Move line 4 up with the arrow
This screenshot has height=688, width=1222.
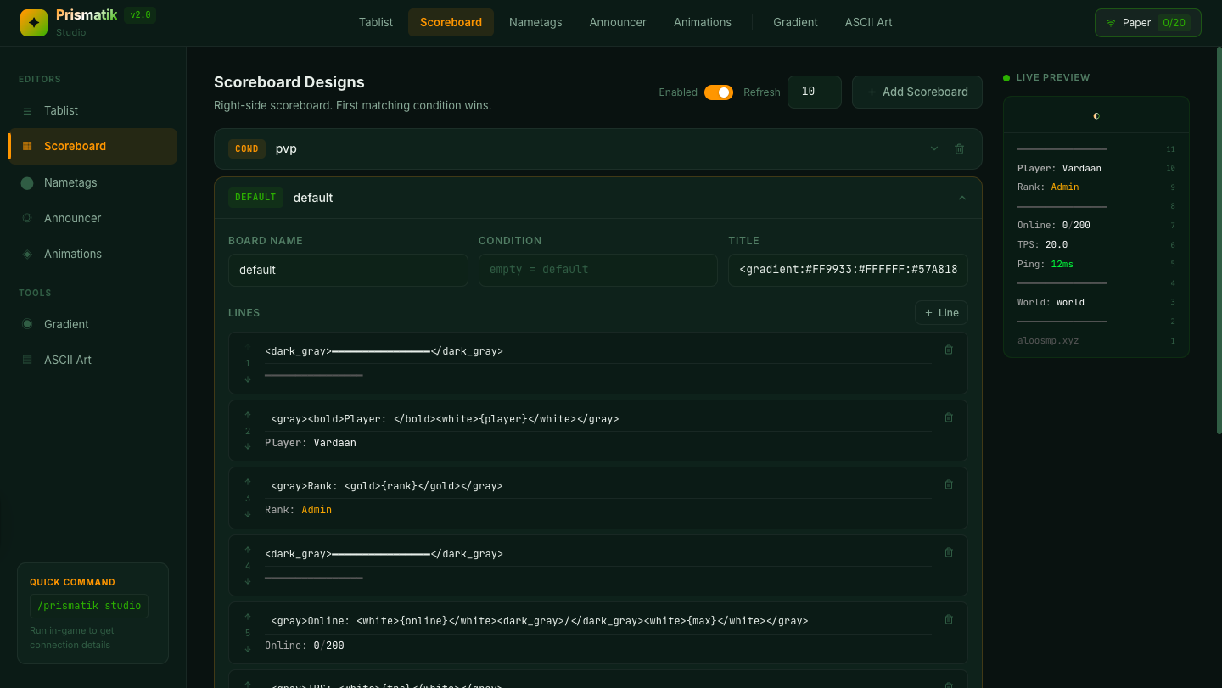click(248, 550)
